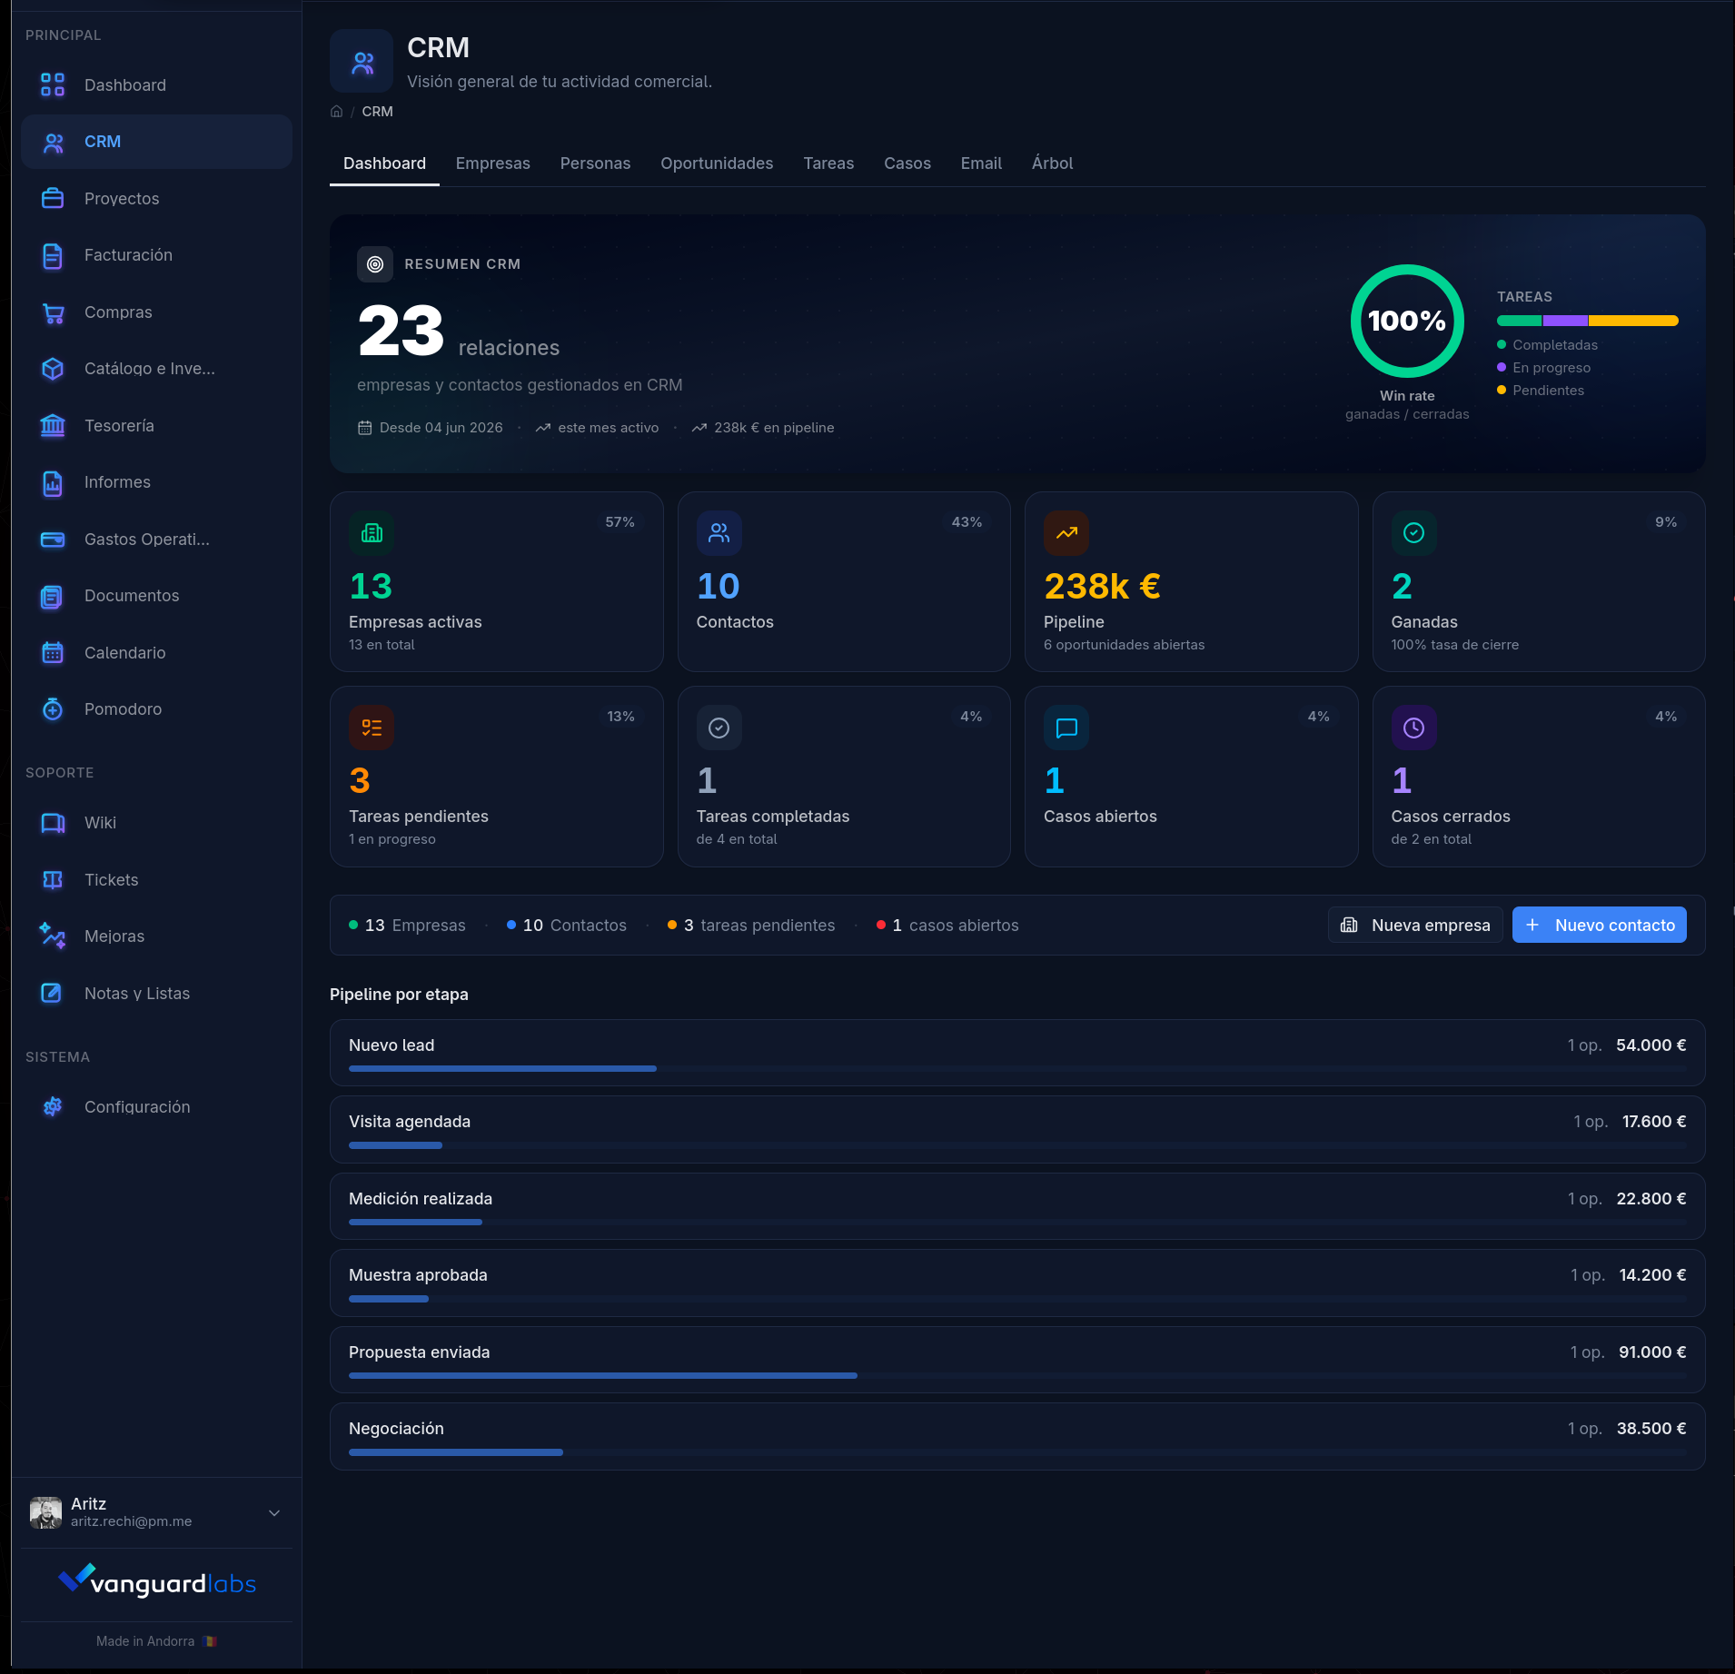1735x1674 pixels.
Task: Click the Nueva empresa button
Action: pos(1415,925)
